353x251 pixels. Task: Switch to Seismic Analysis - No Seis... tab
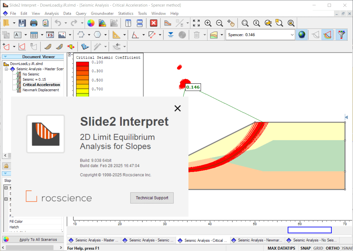312,240
